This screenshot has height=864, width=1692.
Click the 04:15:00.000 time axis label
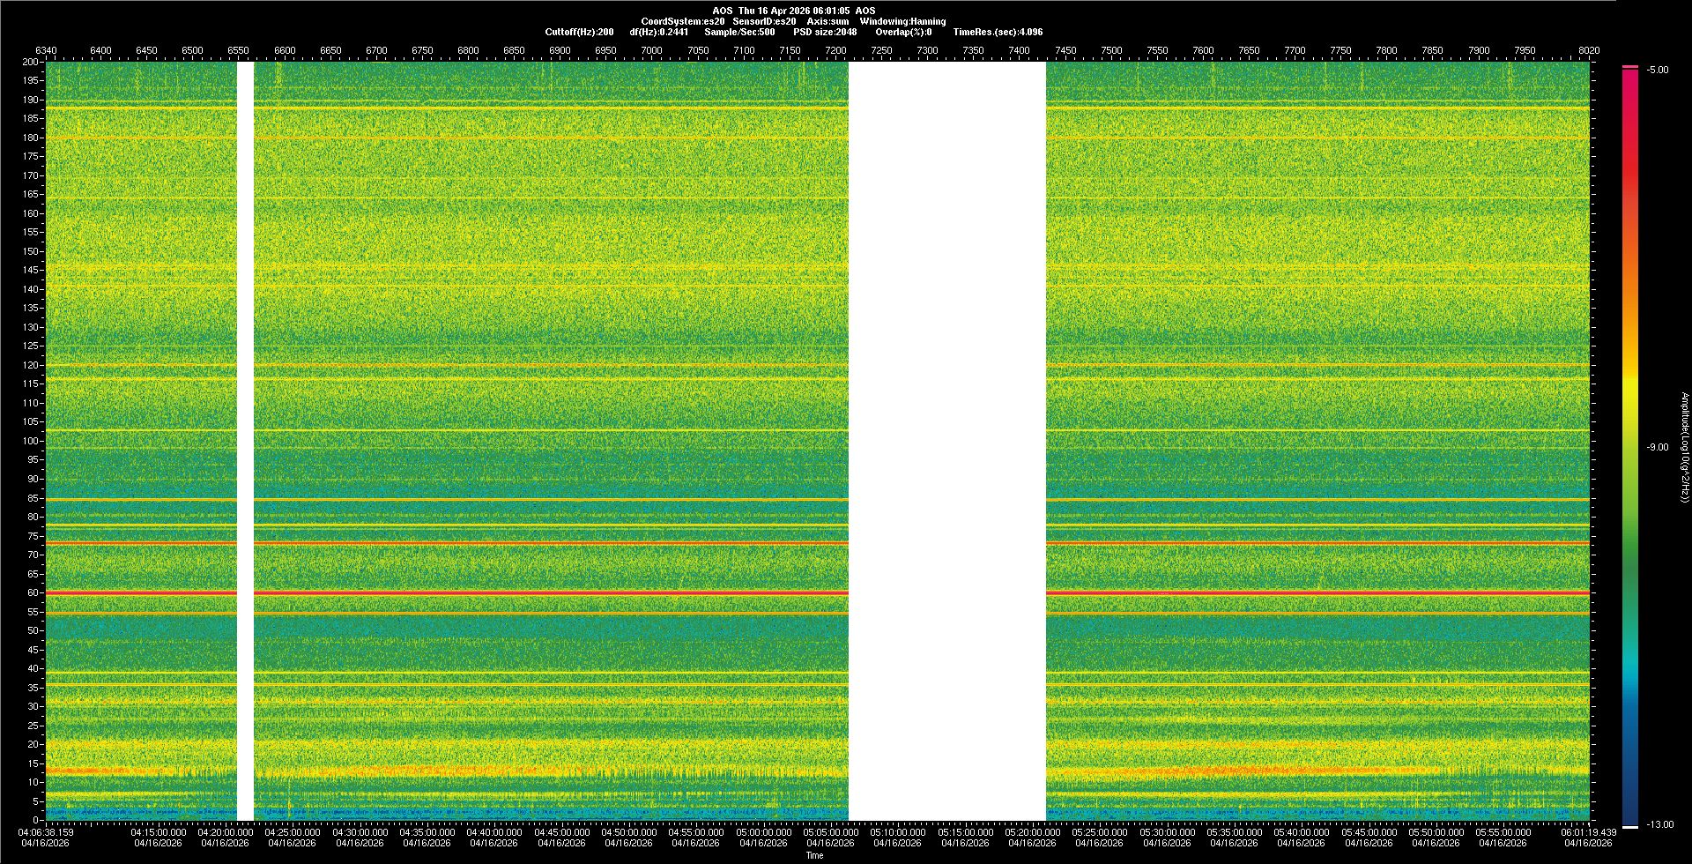tap(159, 831)
